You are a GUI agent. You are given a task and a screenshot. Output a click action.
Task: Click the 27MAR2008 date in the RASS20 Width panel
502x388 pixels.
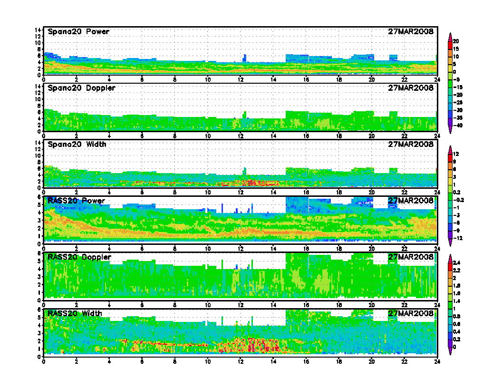coord(411,313)
